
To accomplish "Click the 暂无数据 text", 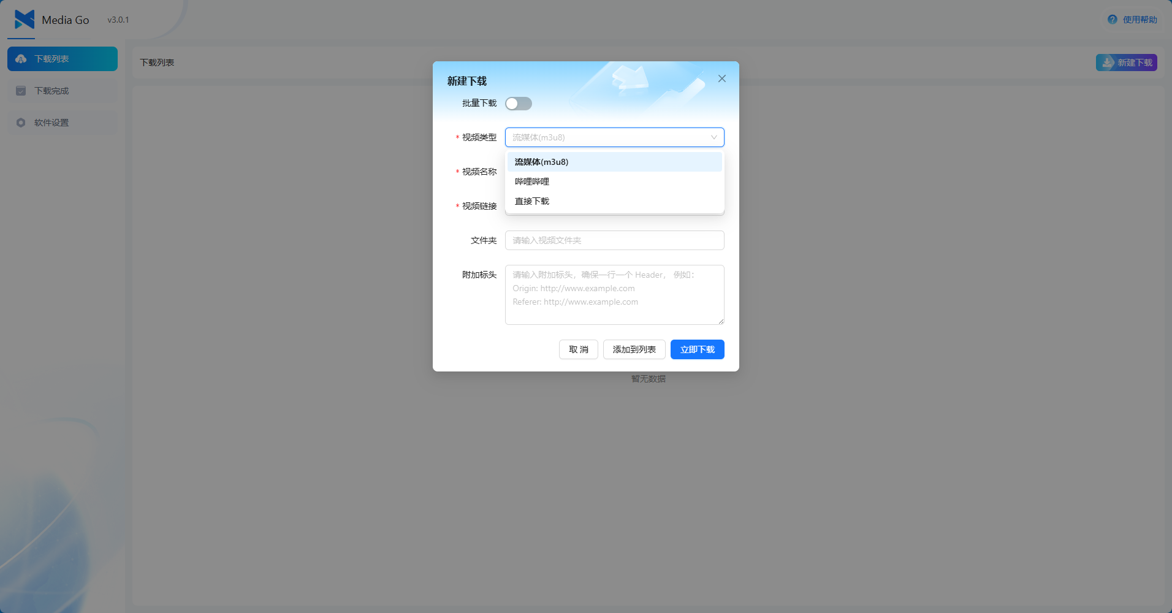I will point(649,379).
